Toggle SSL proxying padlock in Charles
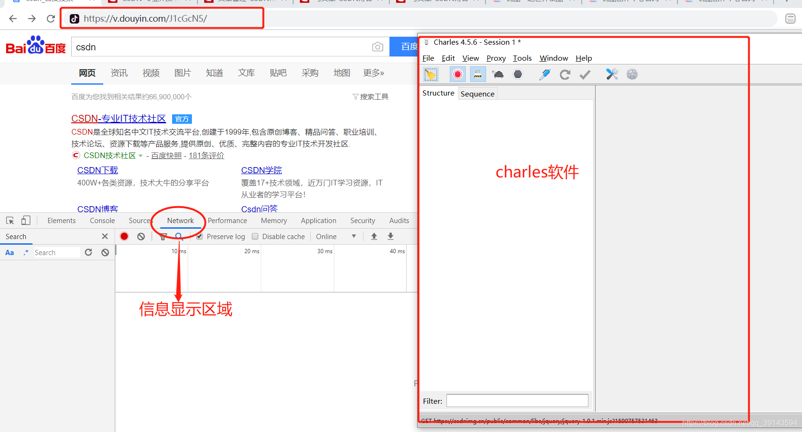Screen dimensions: 802x432 click(478, 74)
